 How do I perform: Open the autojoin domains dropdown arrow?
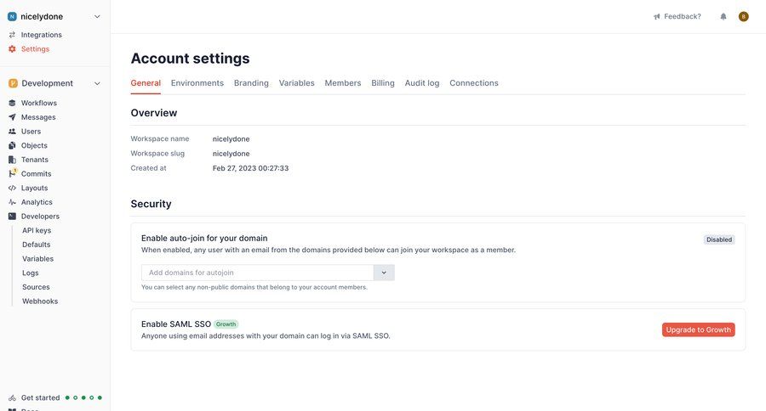[384, 273]
